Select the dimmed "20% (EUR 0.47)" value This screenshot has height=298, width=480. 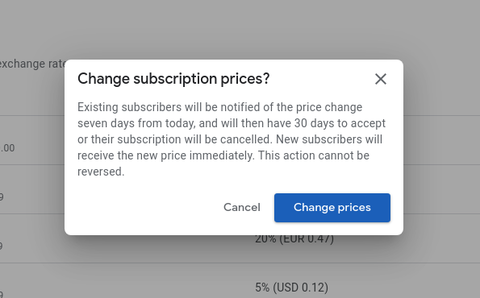(x=294, y=239)
